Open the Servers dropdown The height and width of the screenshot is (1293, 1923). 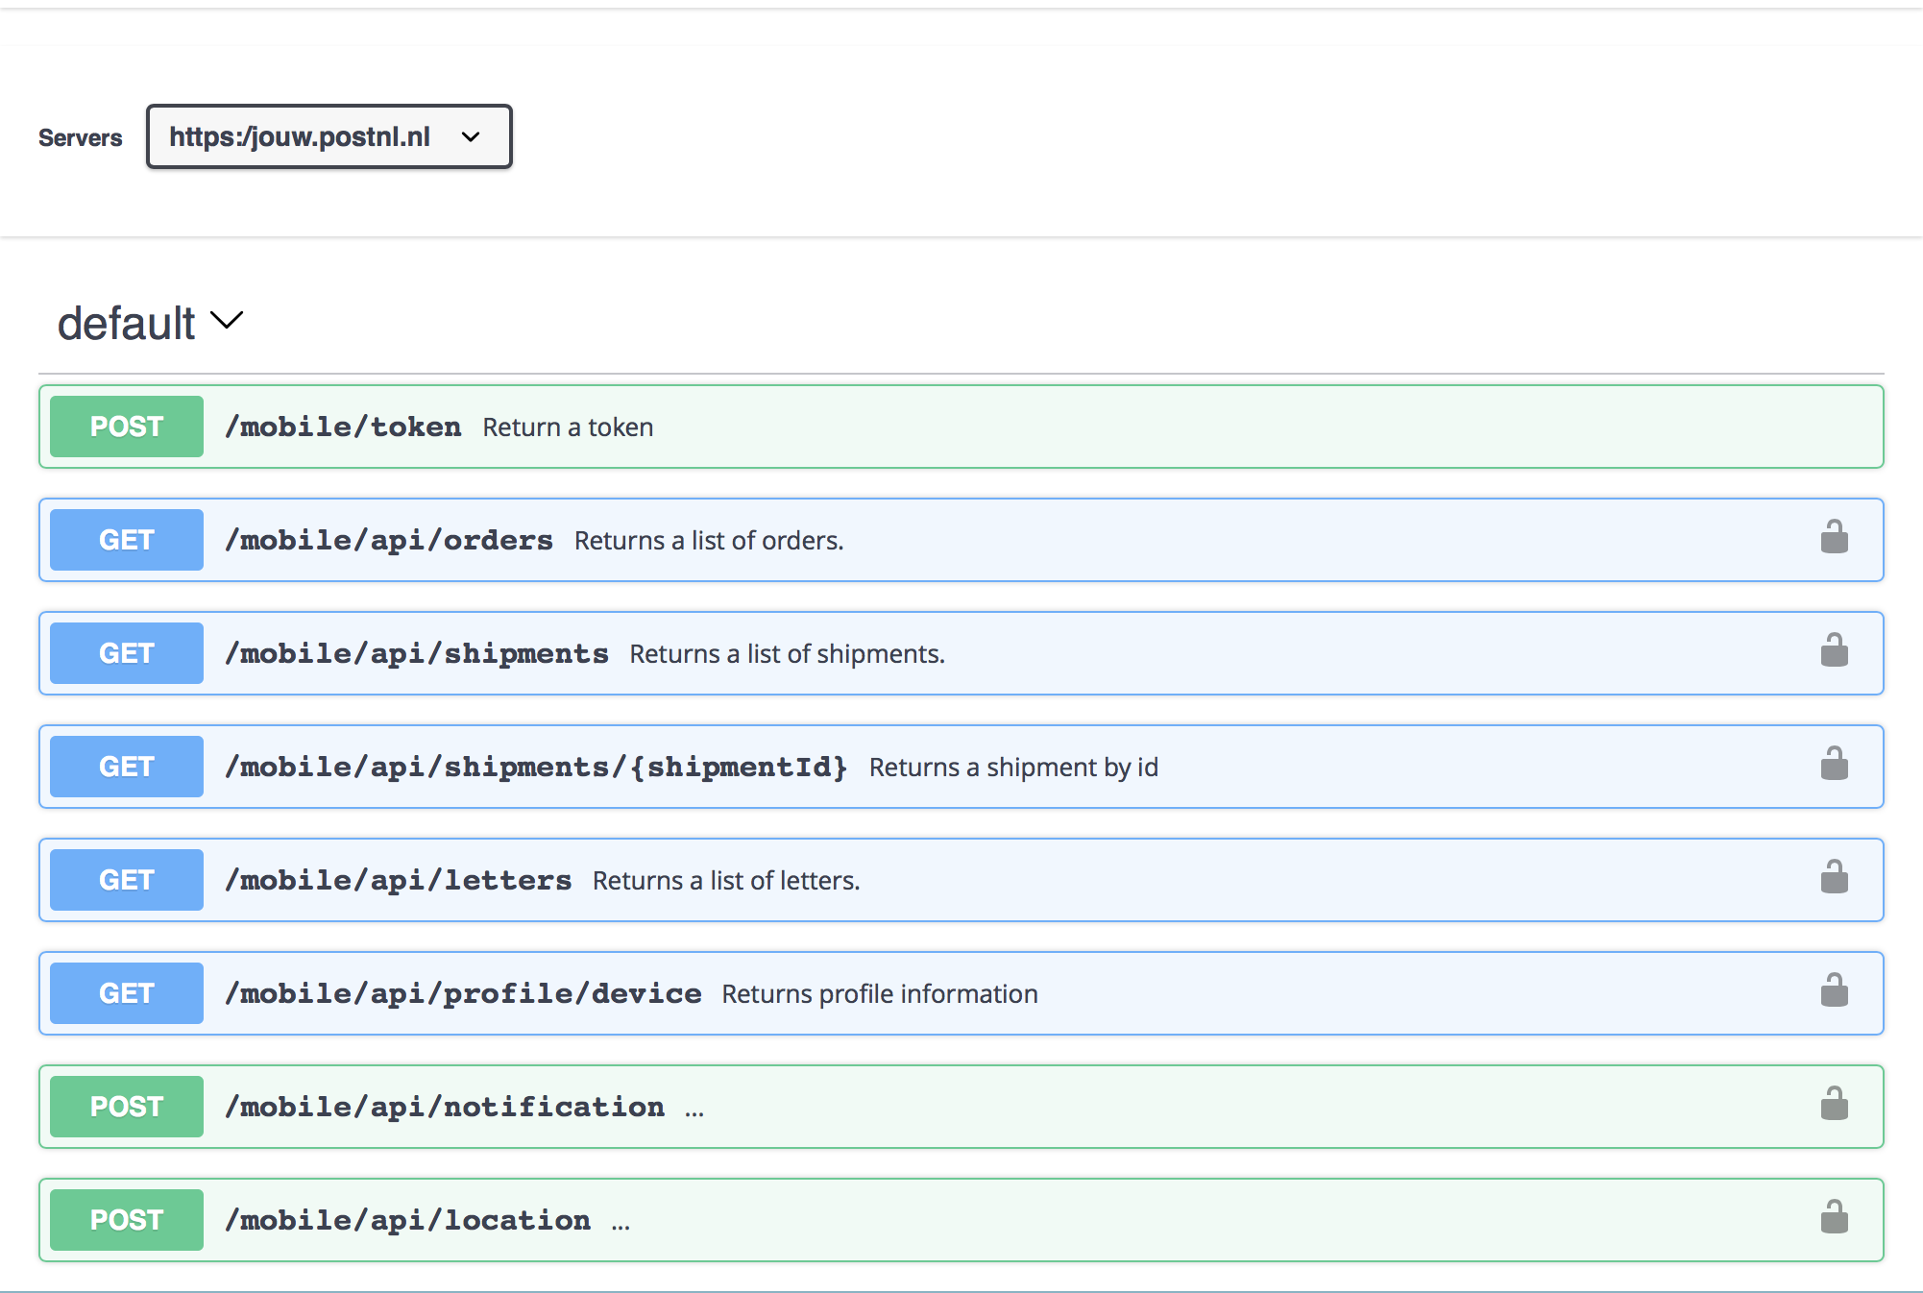pos(329,136)
